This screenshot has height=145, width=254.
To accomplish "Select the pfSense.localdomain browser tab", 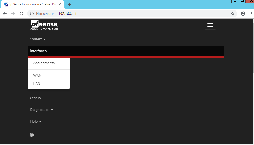I will [x=32, y=4].
